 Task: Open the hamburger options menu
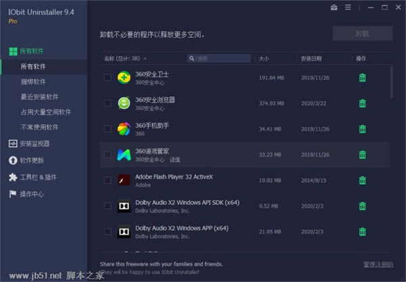pyautogui.click(x=348, y=7)
